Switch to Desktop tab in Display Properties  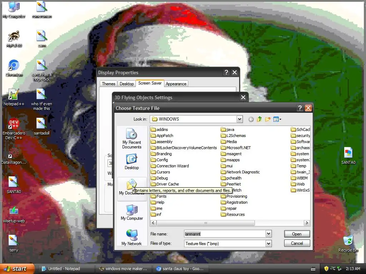click(x=127, y=84)
